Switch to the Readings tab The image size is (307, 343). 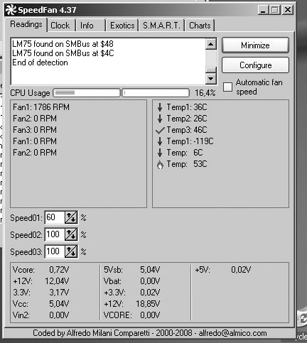point(26,24)
